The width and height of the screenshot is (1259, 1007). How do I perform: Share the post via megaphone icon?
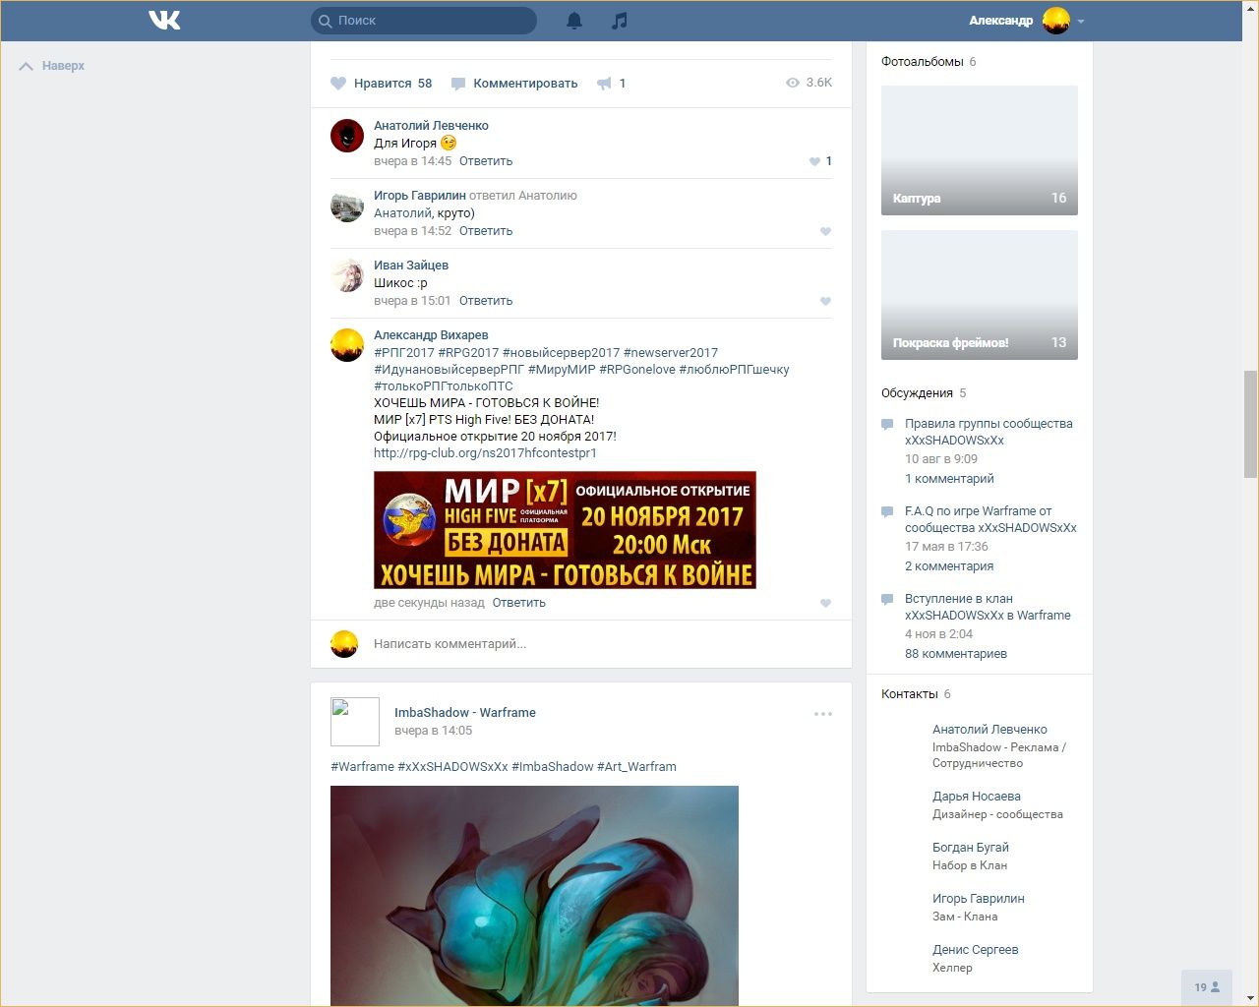[x=604, y=84]
